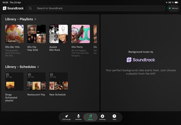The width and height of the screenshot is (181, 125).
Task: Open the Help question mark icon
Action: 114,116
